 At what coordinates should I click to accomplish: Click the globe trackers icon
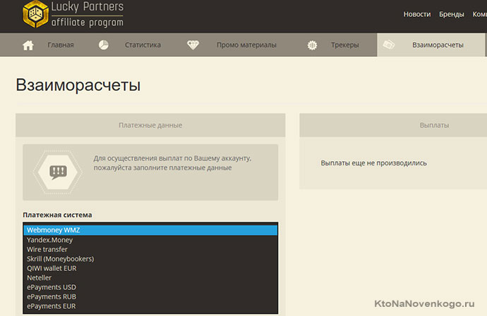(312, 45)
